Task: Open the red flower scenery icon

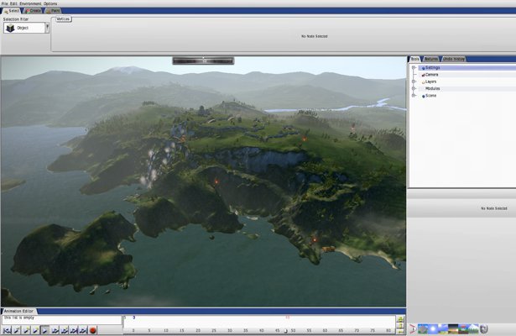Action: click(x=463, y=328)
